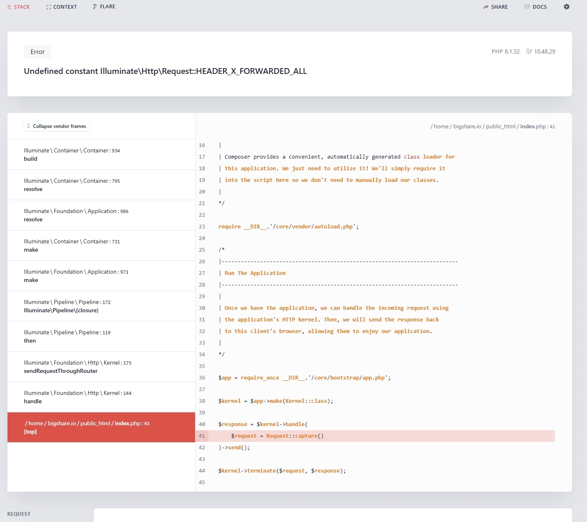The height and width of the screenshot is (522, 587).
Task: Select Pipeline then frame line 119
Action: pyautogui.click(x=101, y=336)
